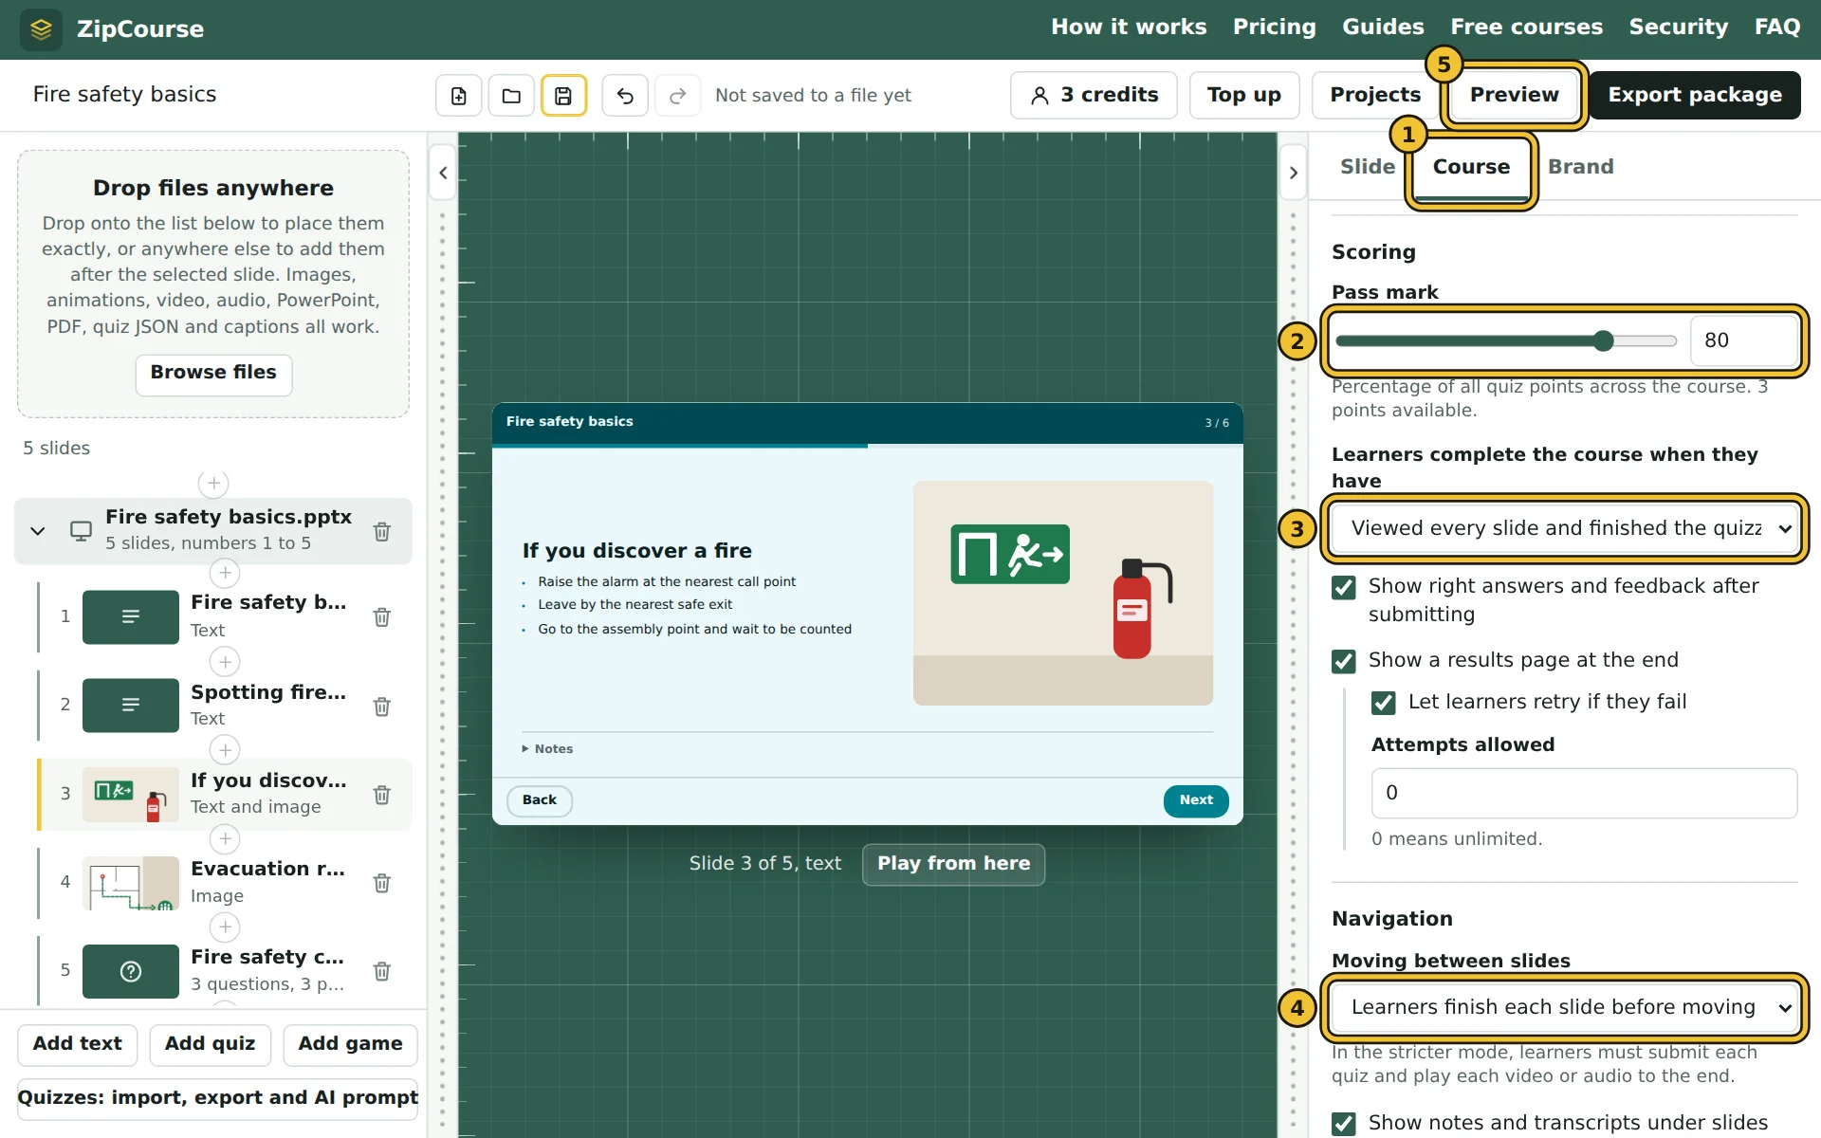Disable showing right answers and feedback
The height and width of the screenshot is (1138, 1821).
pyautogui.click(x=1344, y=588)
